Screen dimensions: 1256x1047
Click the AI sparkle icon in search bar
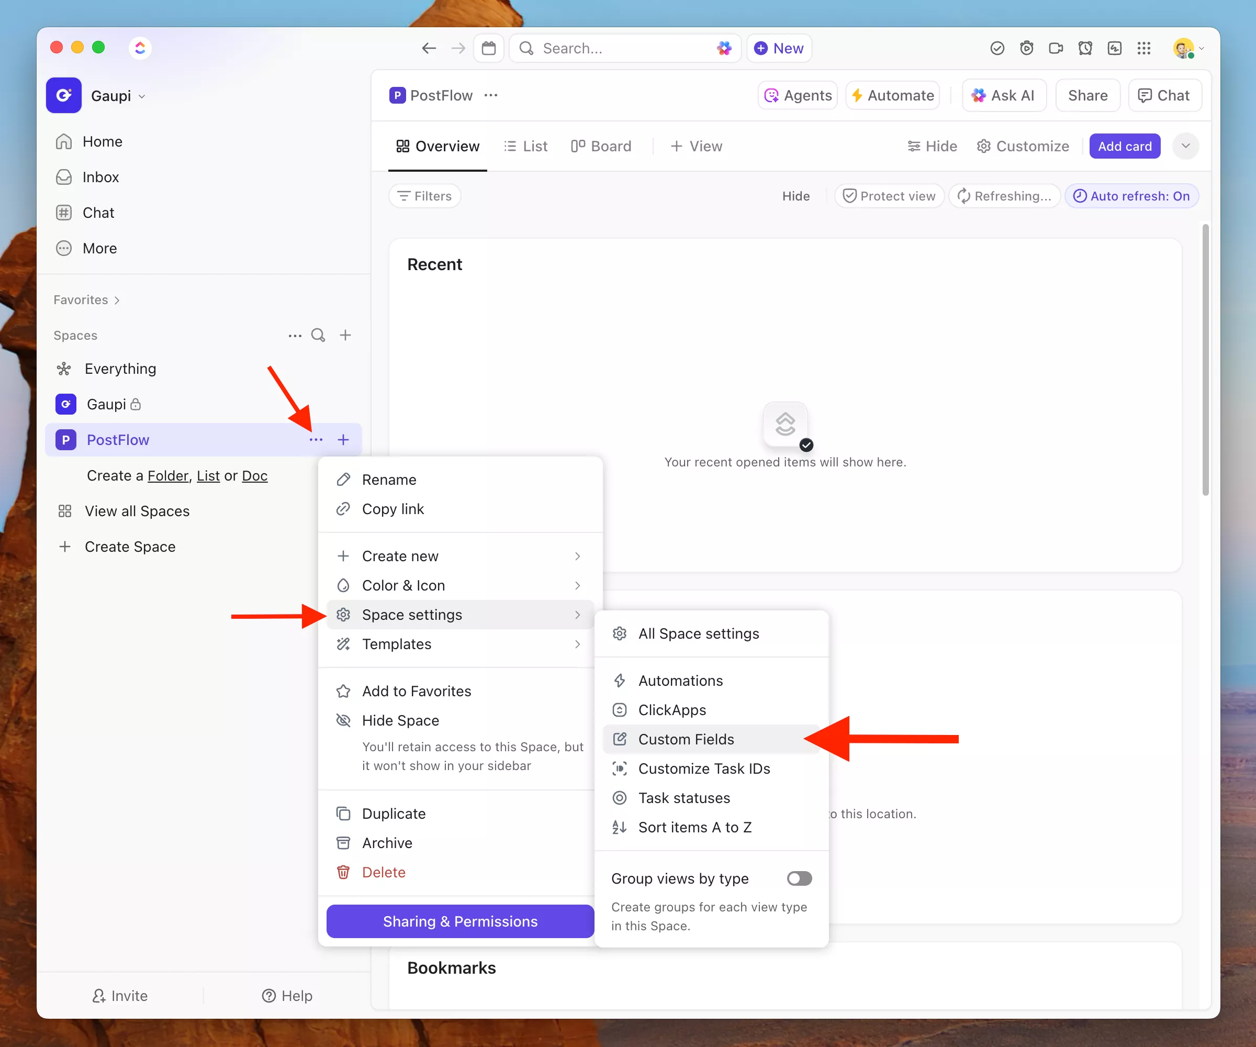[x=724, y=48]
